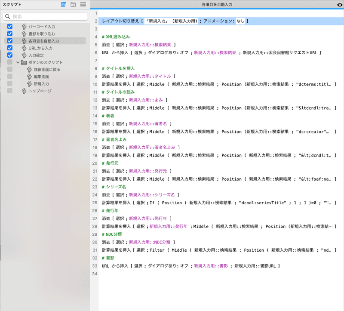Click the script icon beside トップページ
This screenshot has height=311, width=344.
(24, 91)
